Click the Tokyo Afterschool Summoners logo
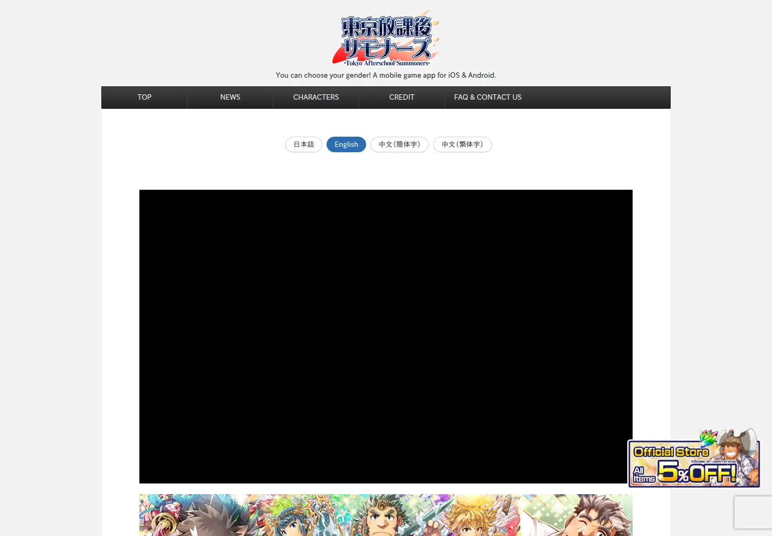This screenshot has width=772, height=536. (386, 39)
